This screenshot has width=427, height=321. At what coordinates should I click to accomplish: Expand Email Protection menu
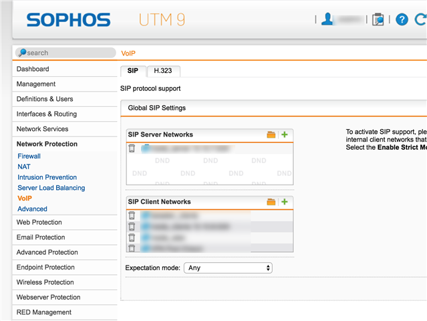coord(65,237)
